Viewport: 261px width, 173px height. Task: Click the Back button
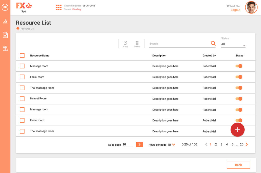point(238,165)
